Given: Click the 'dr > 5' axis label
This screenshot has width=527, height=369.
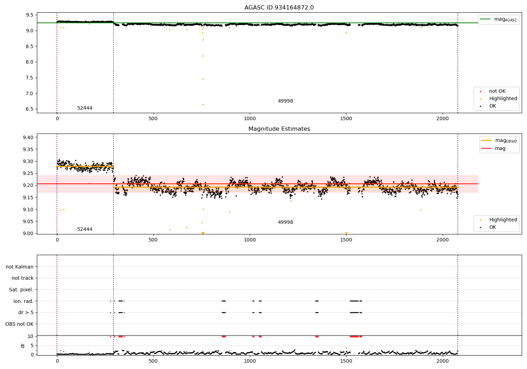Looking at the screenshot, I should pyautogui.click(x=26, y=313).
